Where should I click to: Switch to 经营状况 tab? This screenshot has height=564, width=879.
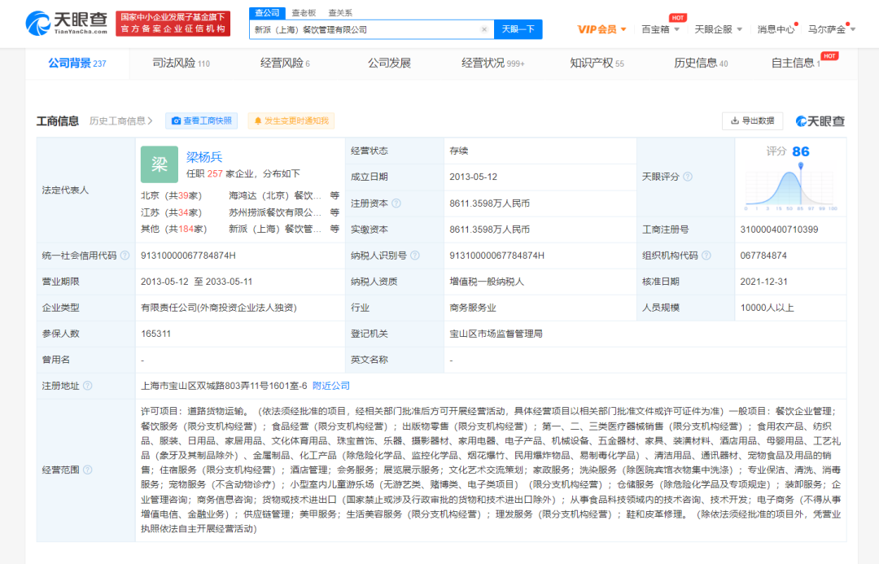[492, 63]
